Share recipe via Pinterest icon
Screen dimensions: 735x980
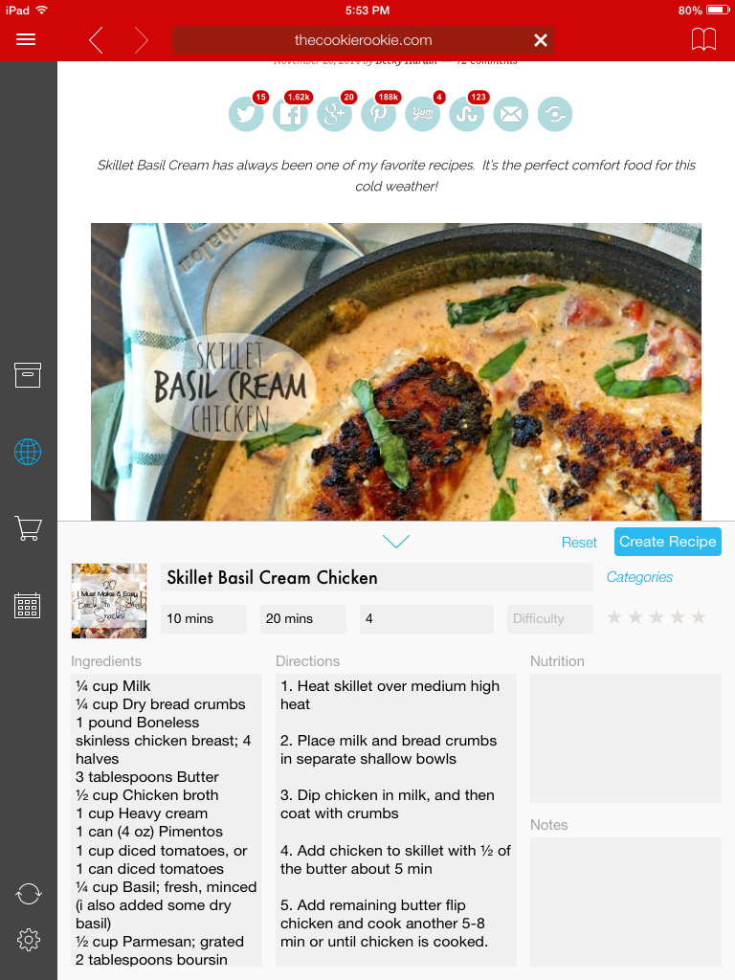tap(379, 115)
